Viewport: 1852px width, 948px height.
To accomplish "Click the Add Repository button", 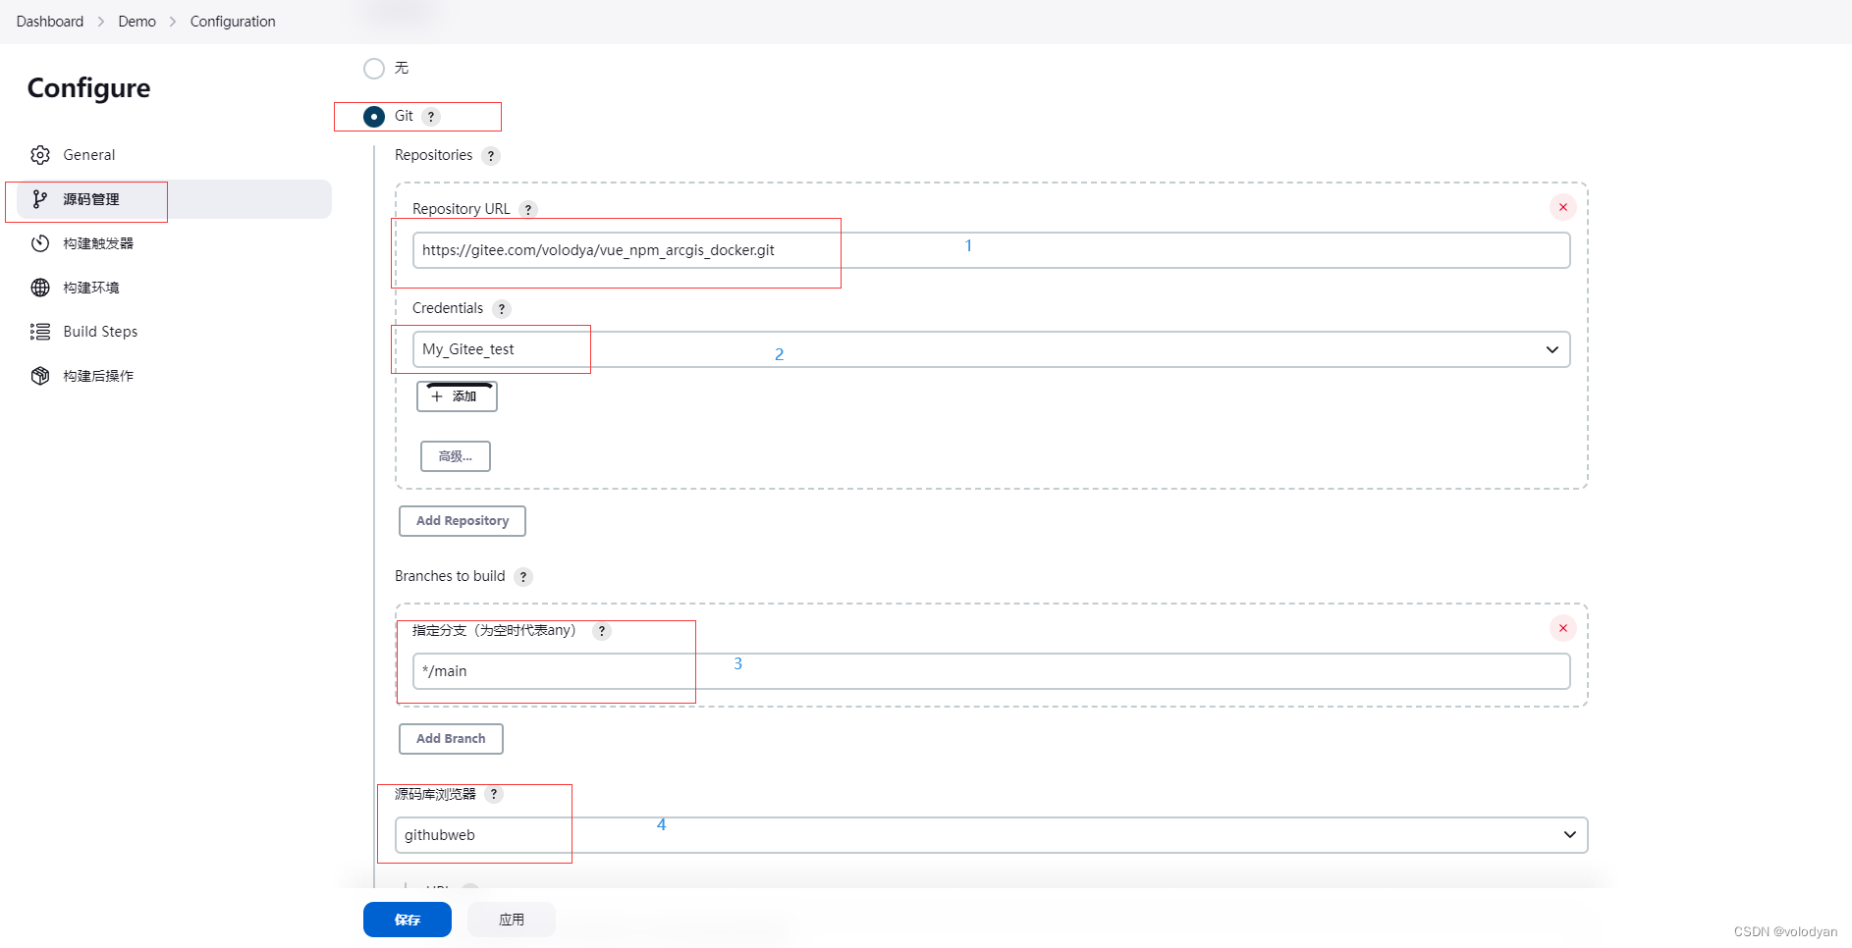I will click(462, 520).
